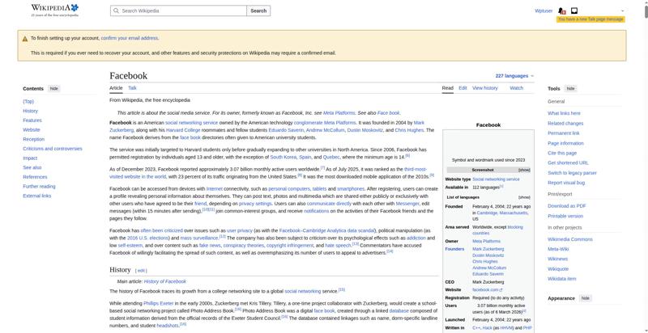This screenshot has height=333, width=648.
Task: Open the Phillips Exeter link
Action: click(x=159, y=303)
